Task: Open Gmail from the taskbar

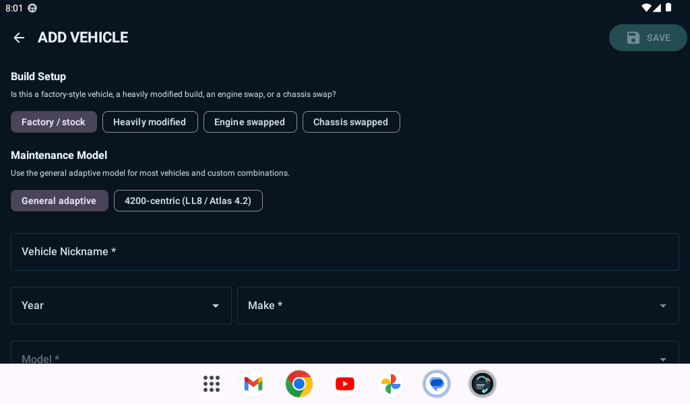Action: coord(253,384)
